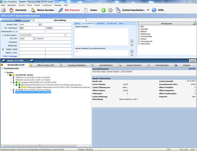This screenshot has height=151, width=197.
Task: Click the Homepage link label
Action: point(13,56)
